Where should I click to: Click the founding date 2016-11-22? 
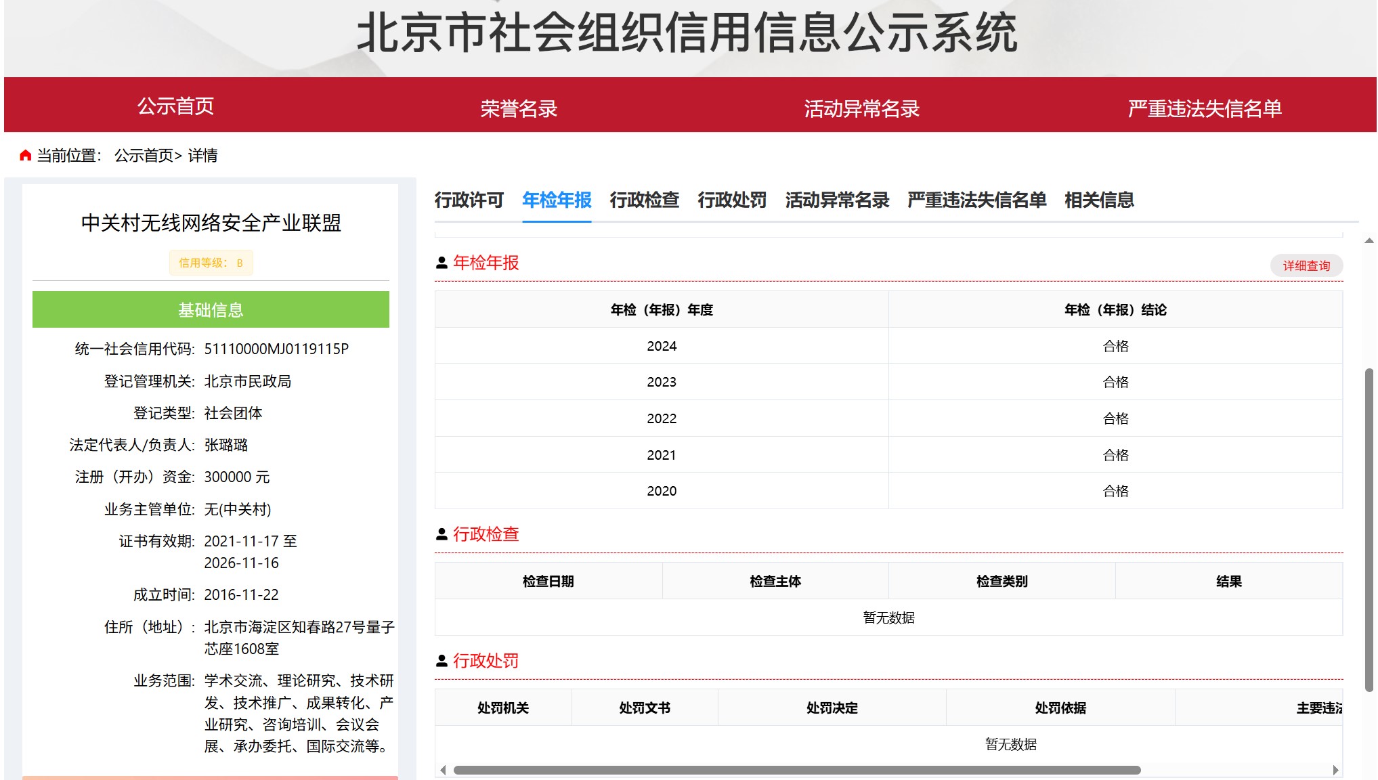241,594
